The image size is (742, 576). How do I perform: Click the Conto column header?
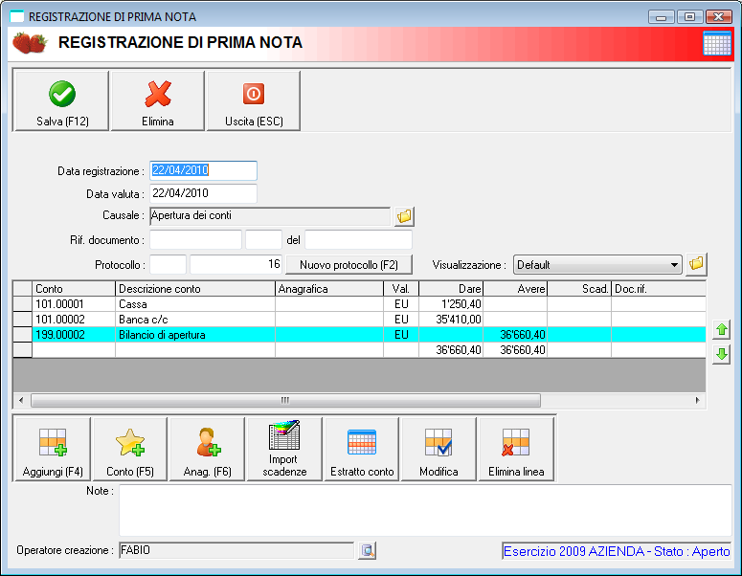click(74, 288)
